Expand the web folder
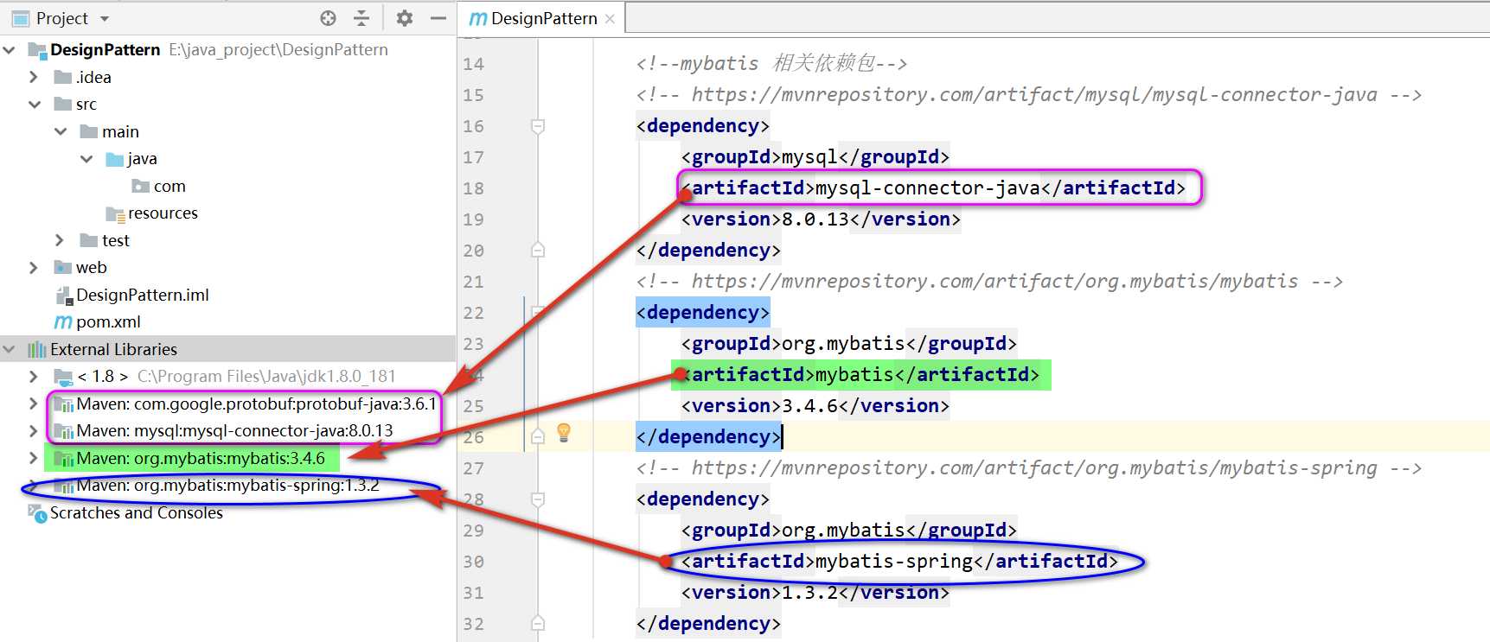 coord(34,268)
